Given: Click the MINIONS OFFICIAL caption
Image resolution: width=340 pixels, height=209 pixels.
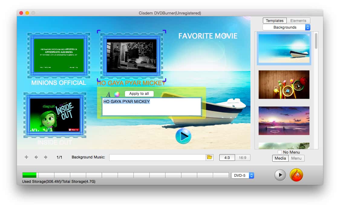Looking at the screenshot, I should point(59,83).
